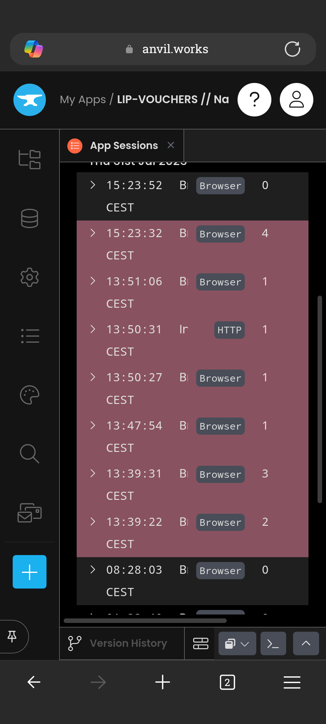Screen dimensions: 326x724
Task: Open the Settings gear in sidebar
Action: tap(30, 277)
